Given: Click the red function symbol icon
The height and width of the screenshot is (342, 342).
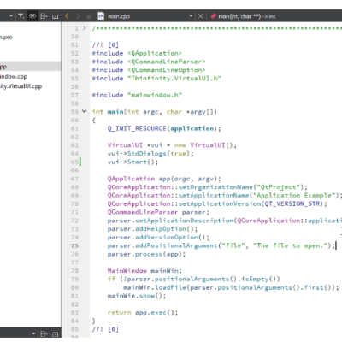Looking at the screenshot, I should 214,16.
